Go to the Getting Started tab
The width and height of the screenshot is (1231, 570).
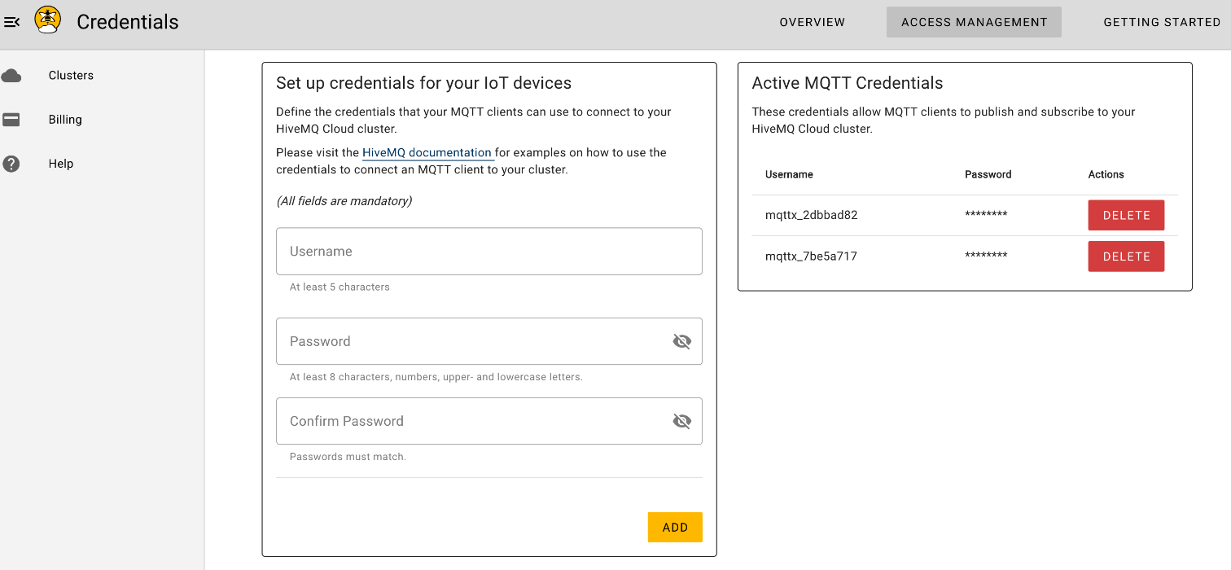pyautogui.click(x=1162, y=22)
